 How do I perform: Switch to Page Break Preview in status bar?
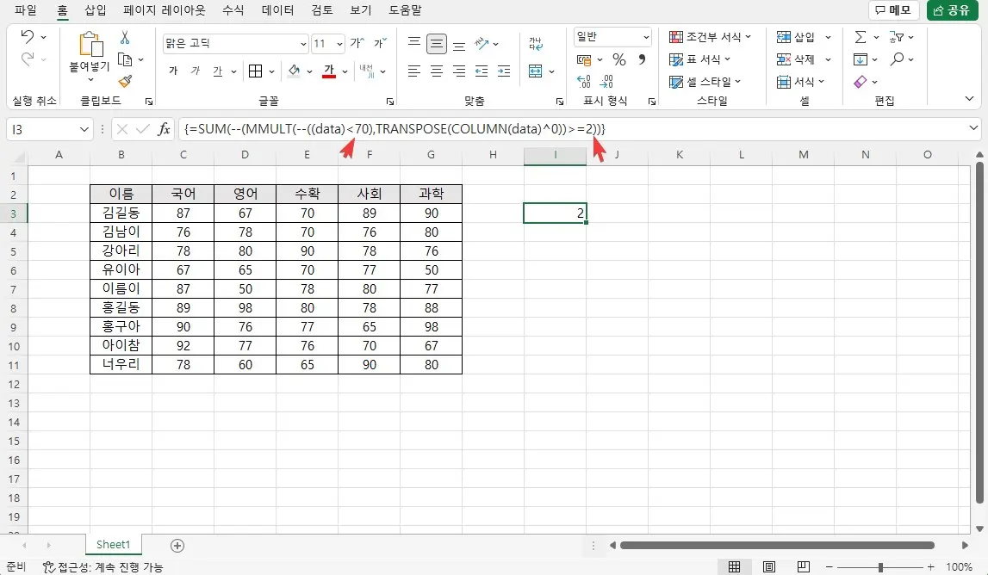803,566
